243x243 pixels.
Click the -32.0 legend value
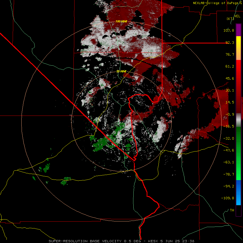point(229,139)
